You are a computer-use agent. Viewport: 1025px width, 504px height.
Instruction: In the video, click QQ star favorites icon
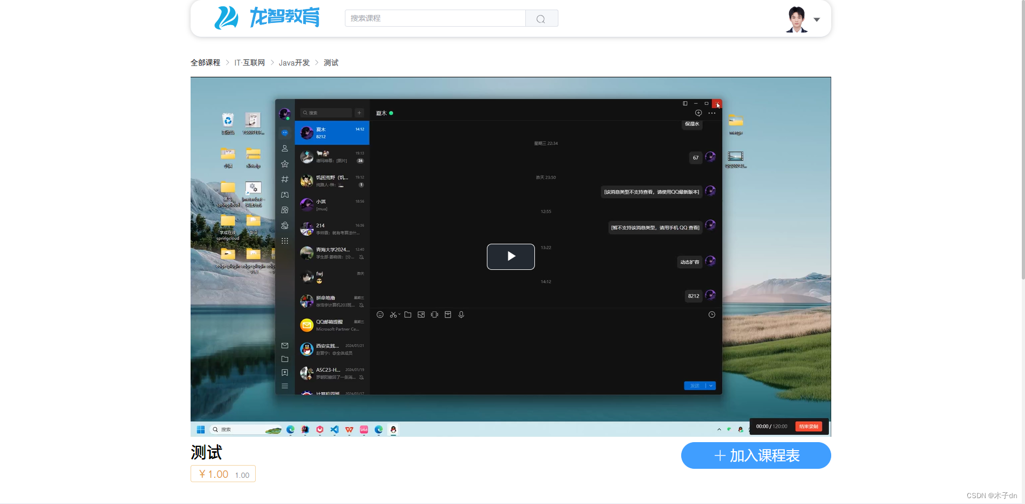(285, 164)
